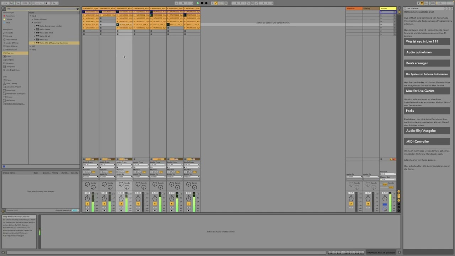Viewport: 455px width, 256px height.
Task: Toggle Key map mode
Action: click(x=426, y=3)
